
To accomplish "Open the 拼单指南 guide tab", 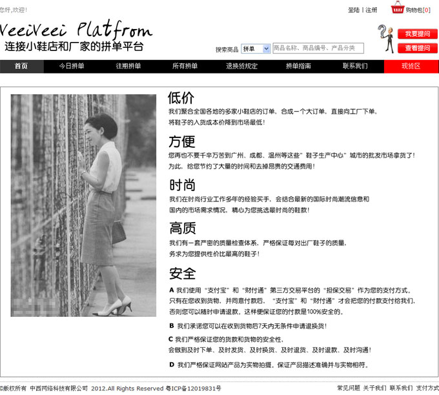I will coord(299,66).
